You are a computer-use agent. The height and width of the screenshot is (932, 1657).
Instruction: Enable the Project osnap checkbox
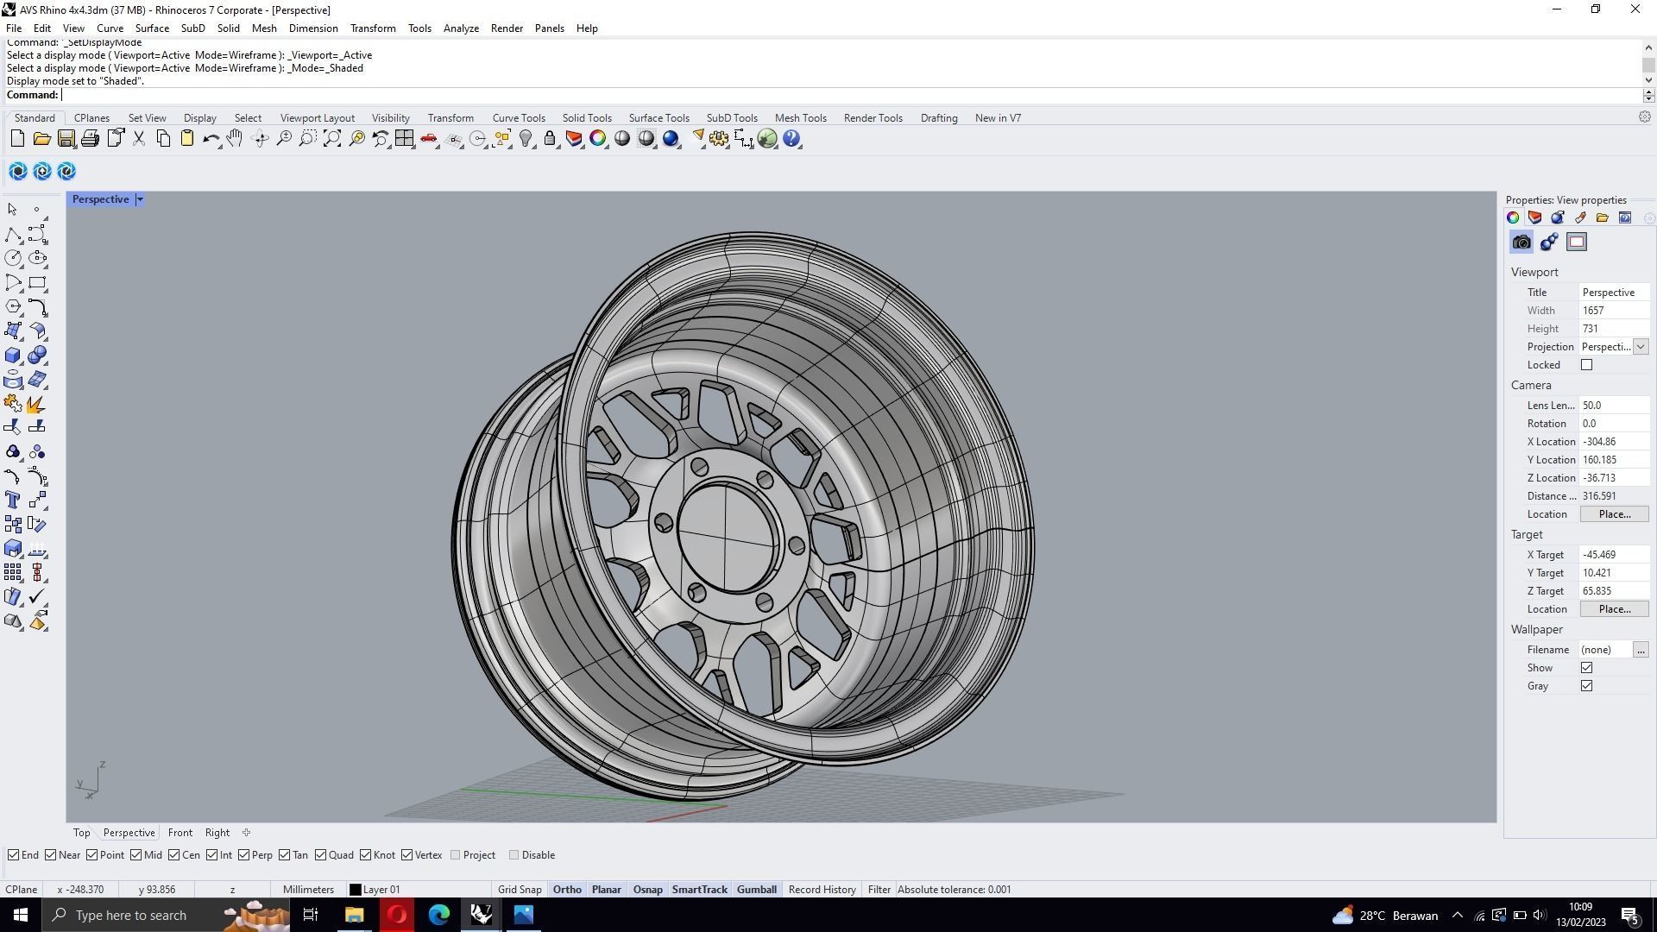coord(455,855)
